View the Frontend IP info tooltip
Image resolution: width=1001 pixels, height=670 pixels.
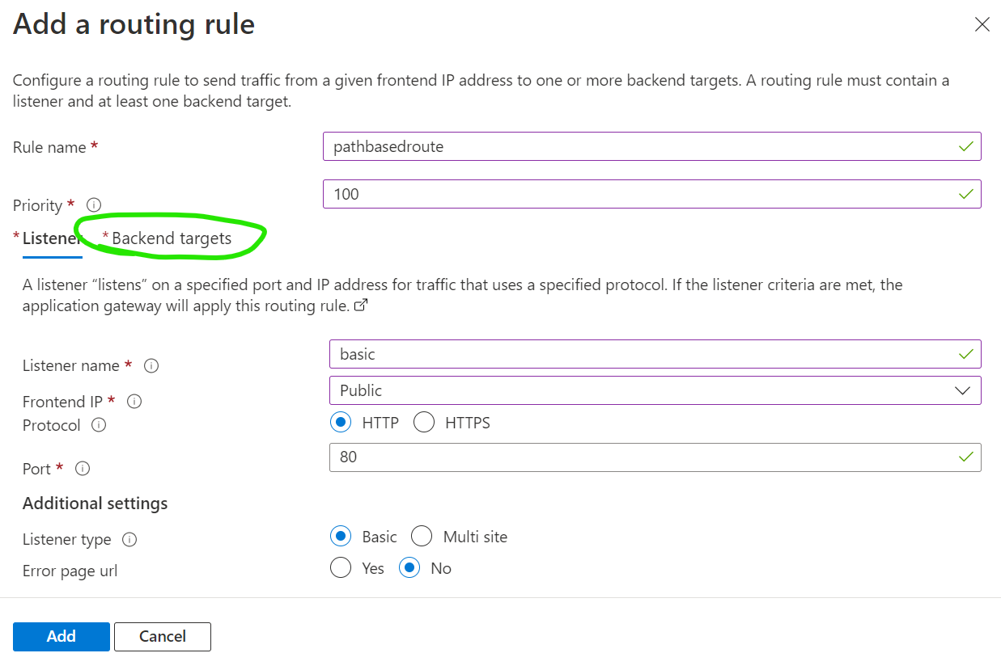[x=134, y=401]
